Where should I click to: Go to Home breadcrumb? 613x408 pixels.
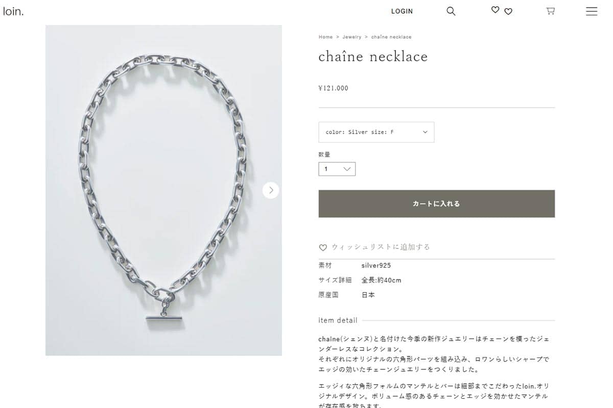click(325, 37)
